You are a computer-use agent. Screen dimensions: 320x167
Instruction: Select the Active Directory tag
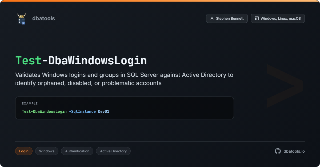click(113, 151)
